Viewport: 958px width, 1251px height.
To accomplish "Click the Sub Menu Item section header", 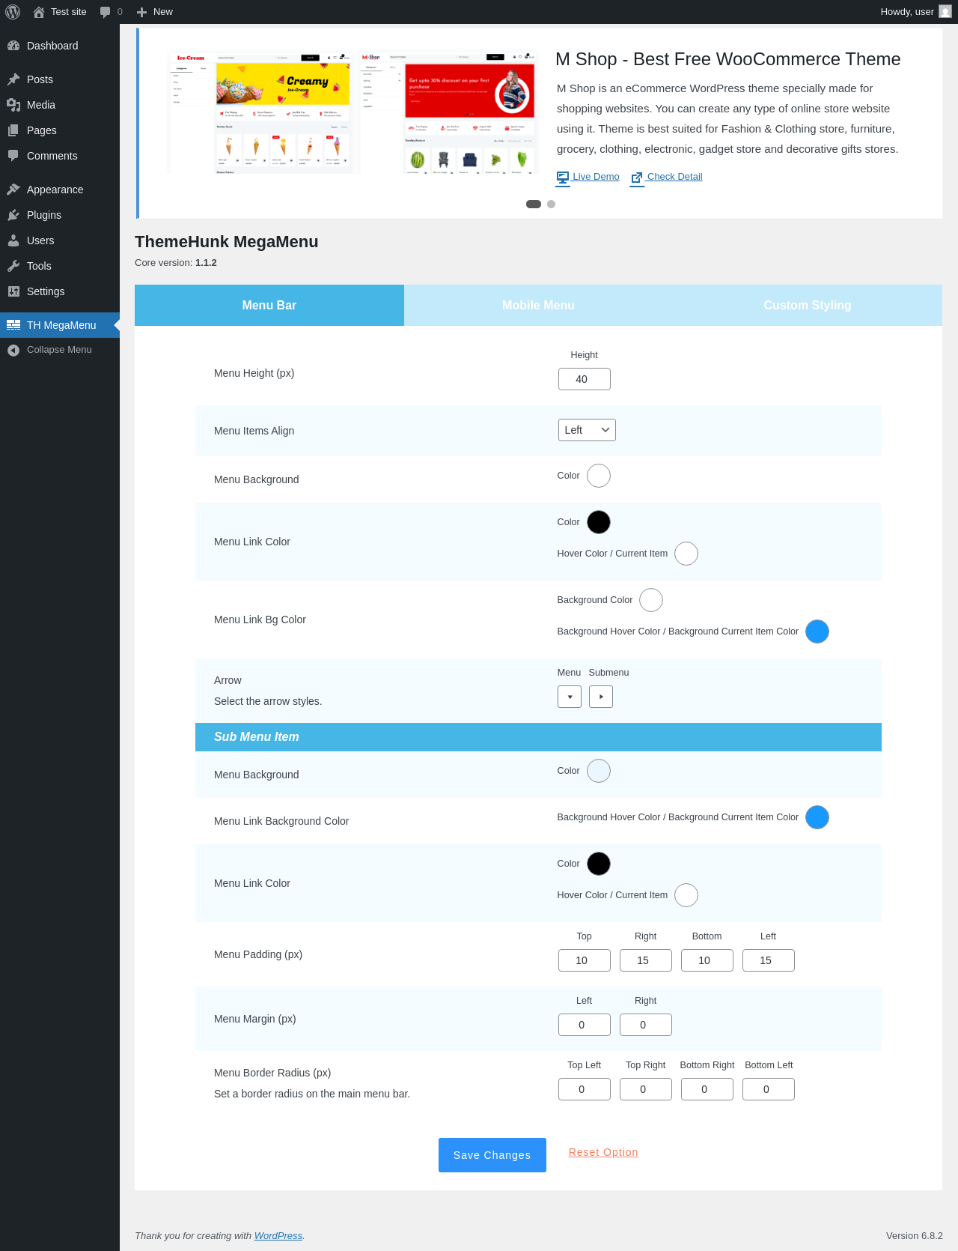I will [538, 737].
